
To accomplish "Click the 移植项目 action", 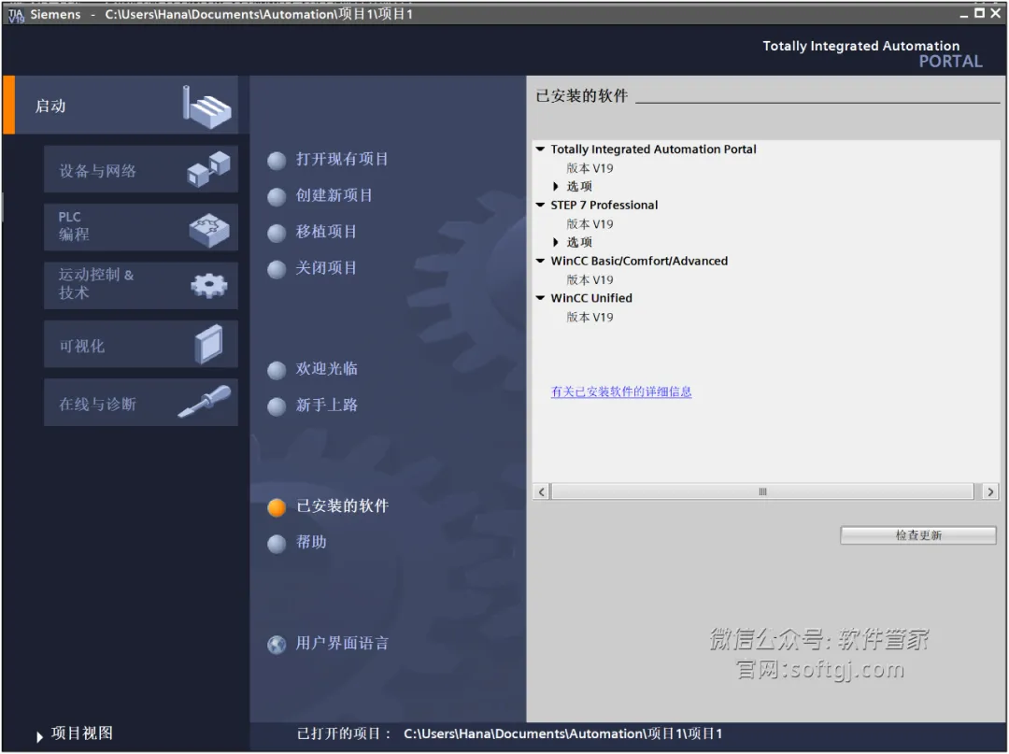I will click(326, 233).
